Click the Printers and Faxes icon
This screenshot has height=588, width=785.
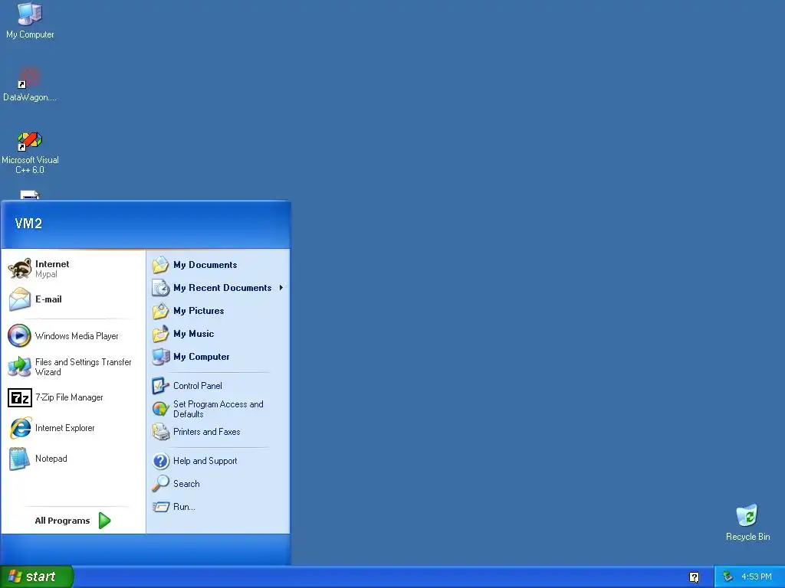pyautogui.click(x=161, y=432)
